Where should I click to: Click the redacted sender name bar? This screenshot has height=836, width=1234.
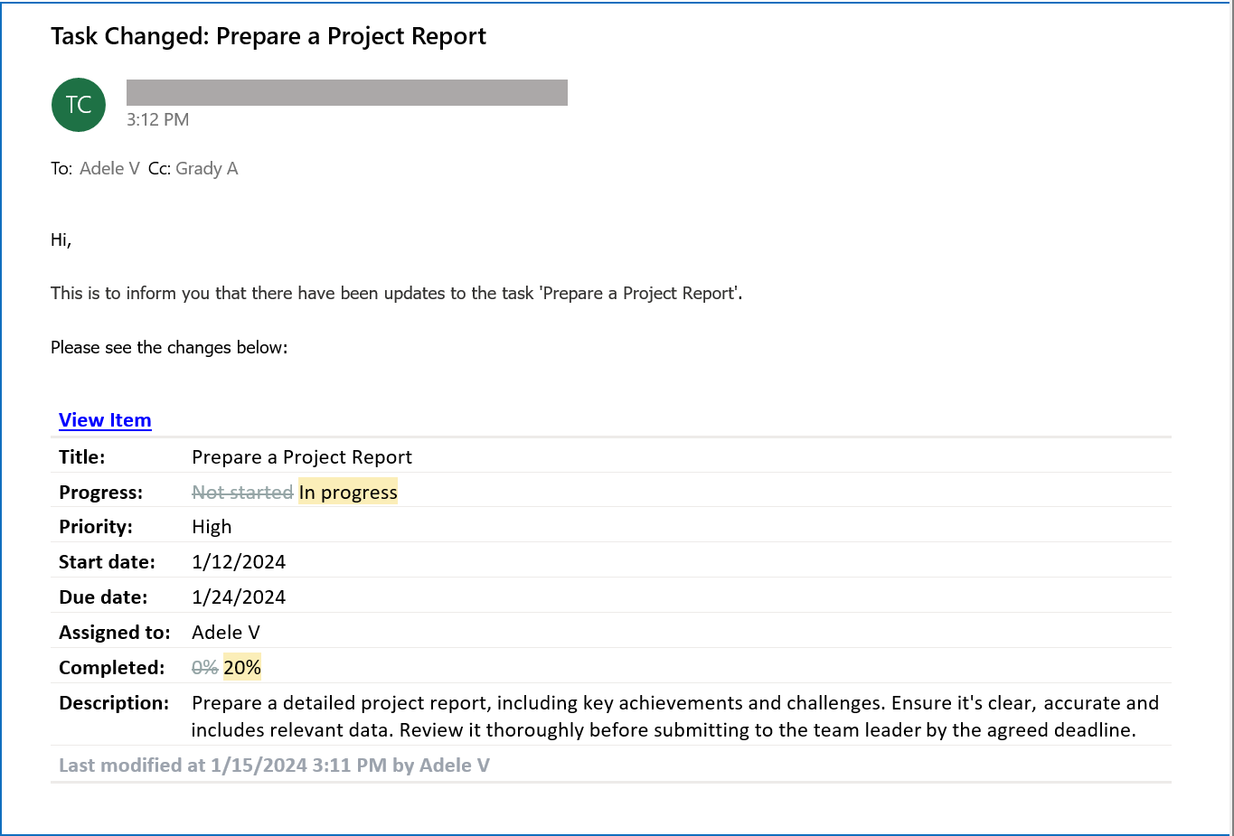(347, 92)
